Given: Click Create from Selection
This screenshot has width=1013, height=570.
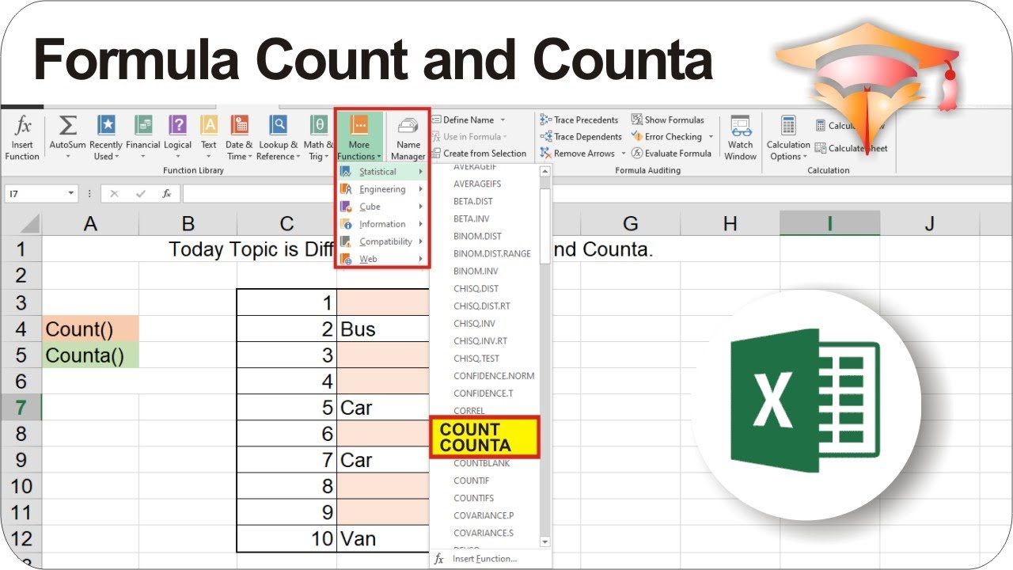Looking at the screenshot, I should tap(479, 154).
